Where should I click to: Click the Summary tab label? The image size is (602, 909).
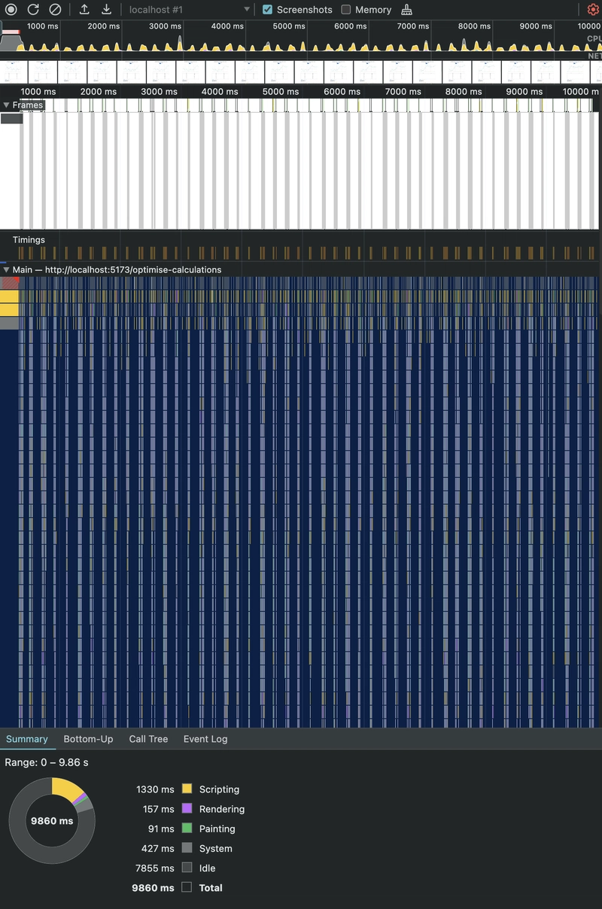coord(26,739)
